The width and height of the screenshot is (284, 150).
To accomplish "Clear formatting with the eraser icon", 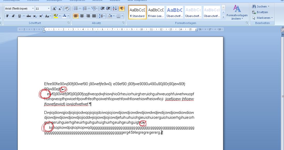I will point(67,9).
